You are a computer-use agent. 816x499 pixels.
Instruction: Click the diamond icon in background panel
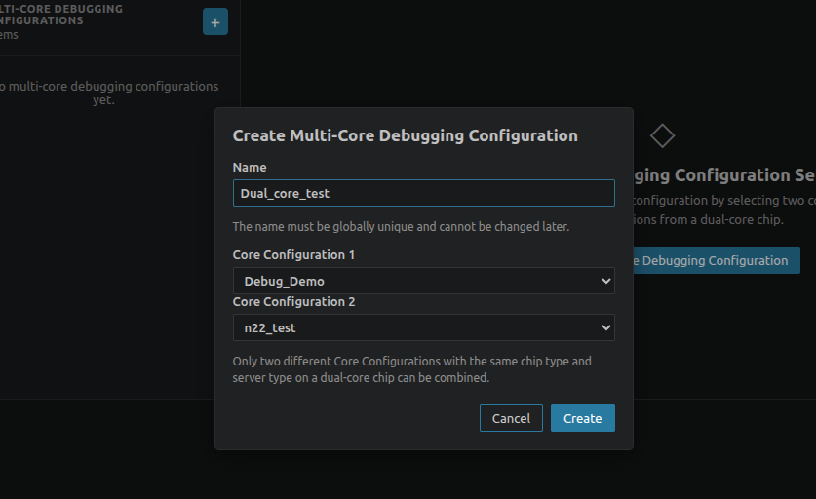(x=662, y=135)
